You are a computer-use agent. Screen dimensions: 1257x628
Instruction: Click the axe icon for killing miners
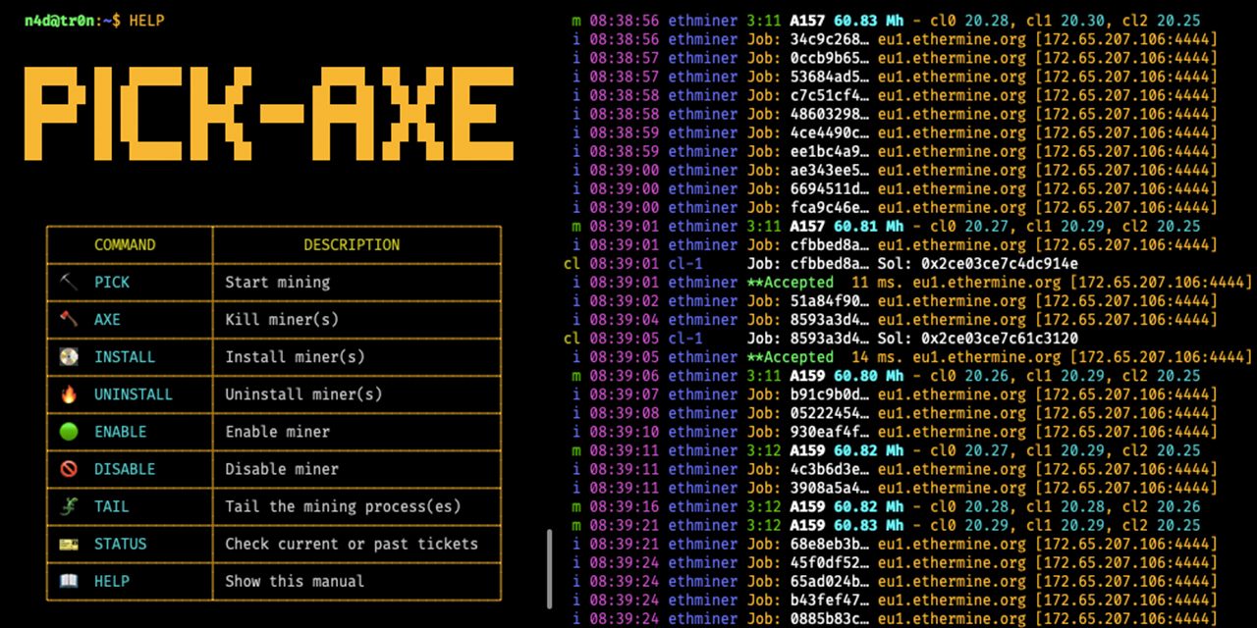tap(68, 319)
